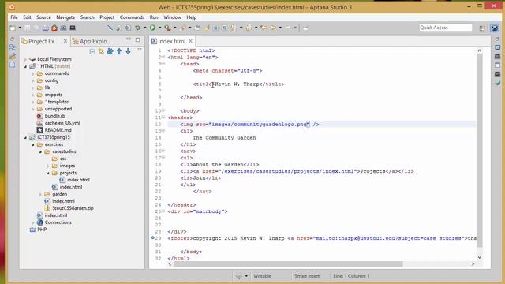Collapse the HTML [stable] project
505x284 pixels.
[25, 66]
